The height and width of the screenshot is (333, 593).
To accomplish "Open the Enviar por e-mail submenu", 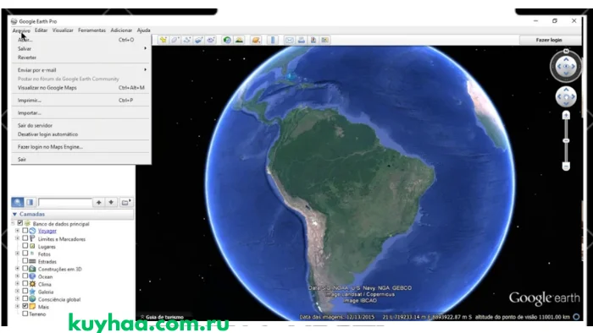I will [x=81, y=70].
